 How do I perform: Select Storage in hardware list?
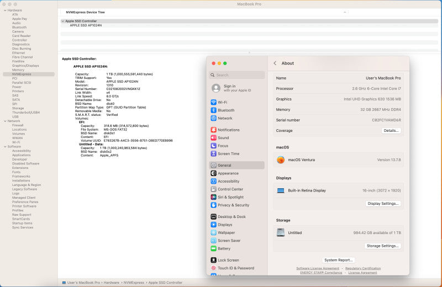coord(18,108)
